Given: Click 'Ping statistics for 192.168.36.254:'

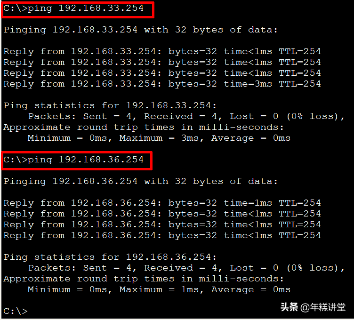Looking at the screenshot, I should coord(110,257).
